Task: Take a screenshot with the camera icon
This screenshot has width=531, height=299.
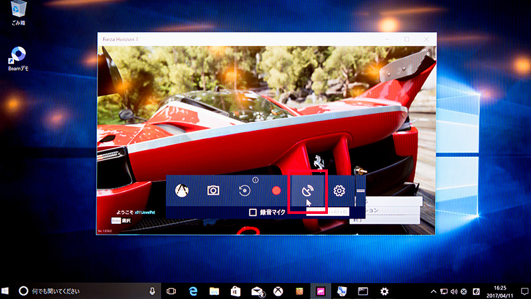Action: click(x=213, y=191)
